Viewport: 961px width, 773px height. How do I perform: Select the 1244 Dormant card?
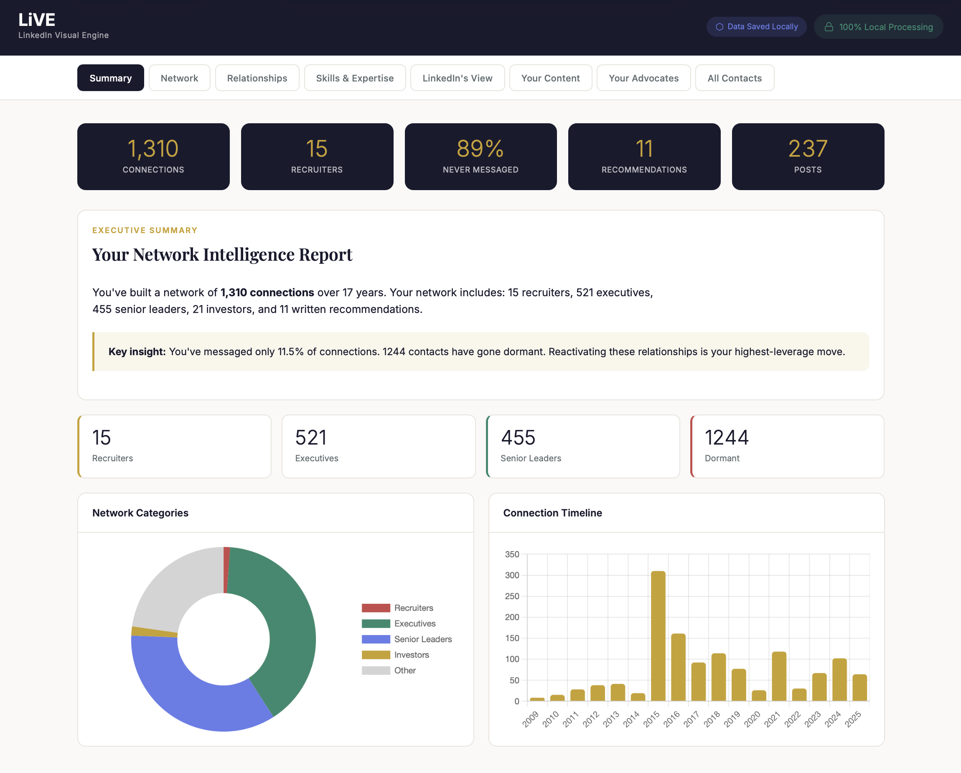tap(787, 446)
